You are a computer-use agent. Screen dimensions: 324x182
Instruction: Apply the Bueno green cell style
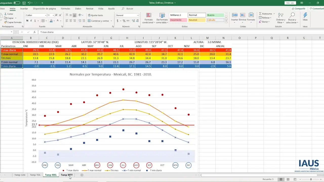[215, 15]
